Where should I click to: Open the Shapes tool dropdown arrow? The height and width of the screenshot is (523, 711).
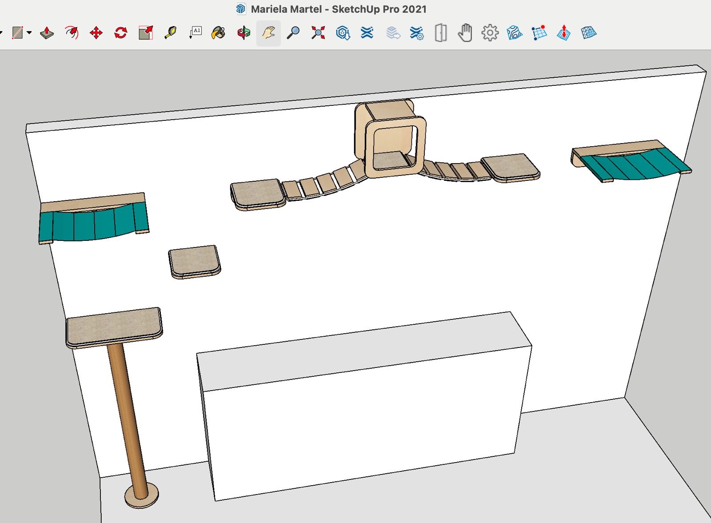point(29,32)
